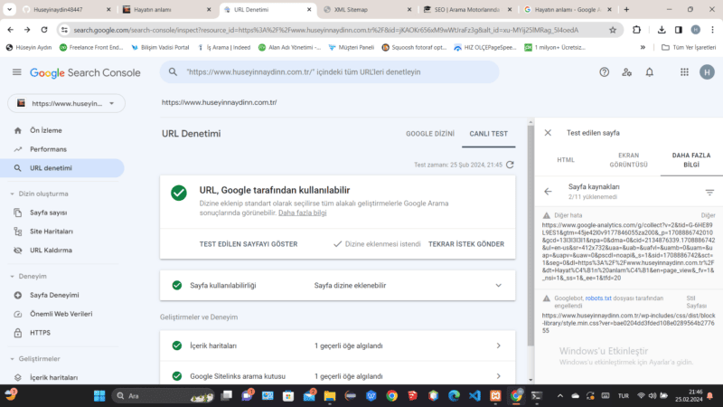This screenshot has width=723, height=407.
Task: Click TEST EDİLEN SAYFAYI GÖSTER button
Action: (248, 244)
